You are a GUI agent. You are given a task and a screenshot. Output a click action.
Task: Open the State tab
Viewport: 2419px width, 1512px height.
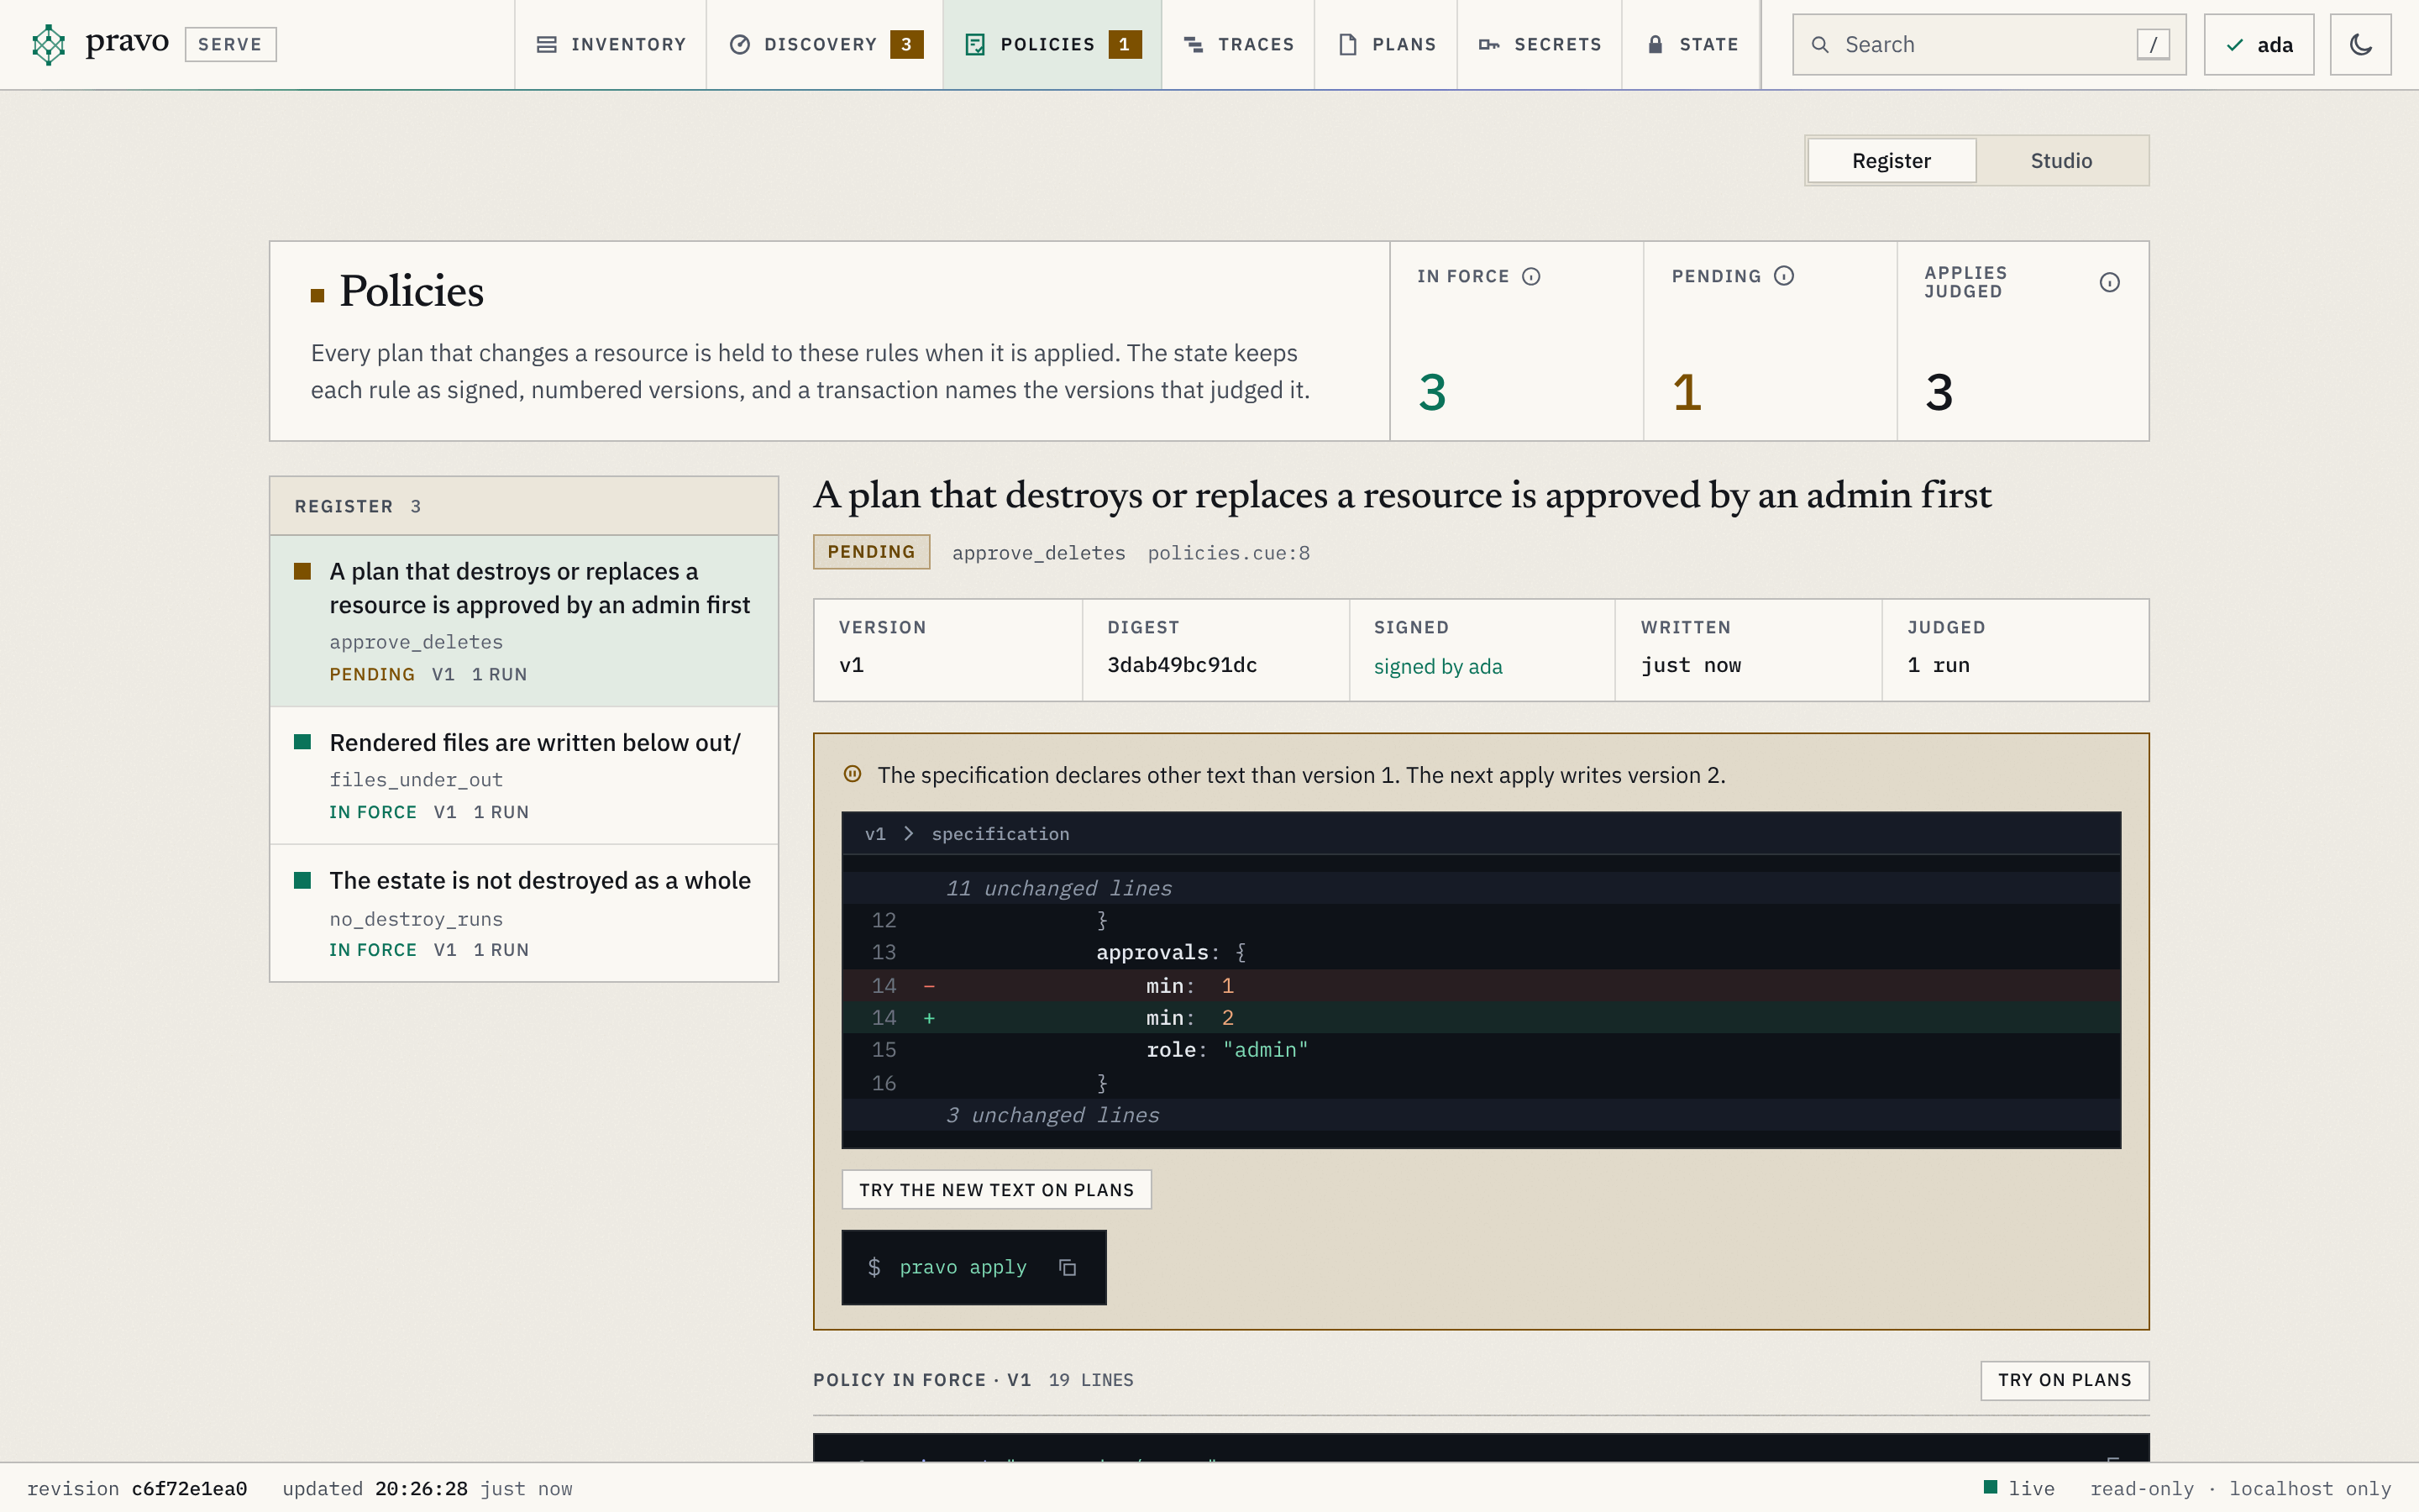[1692, 44]
